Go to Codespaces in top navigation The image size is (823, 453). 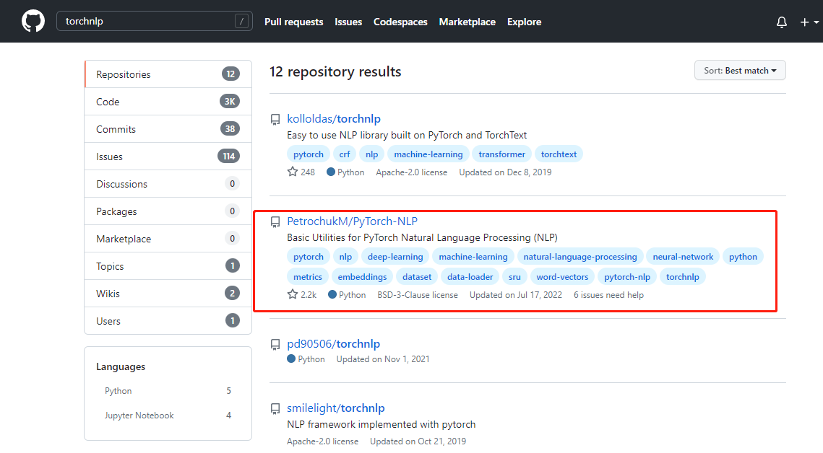tap(400, 22)
